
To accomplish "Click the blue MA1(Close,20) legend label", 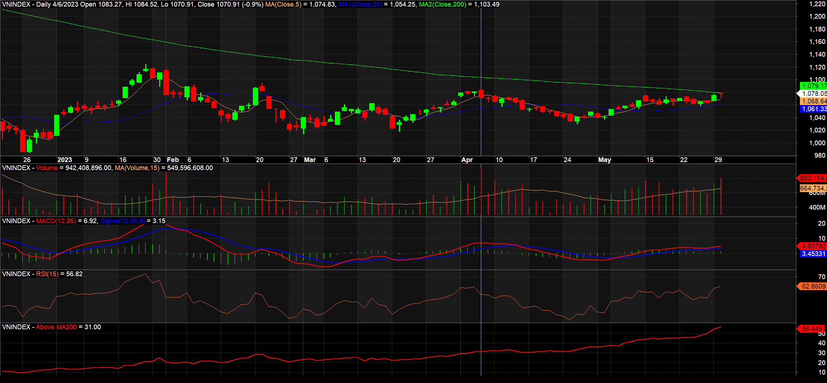I will 360,4.
